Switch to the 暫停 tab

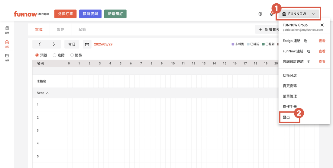point(60,30)
